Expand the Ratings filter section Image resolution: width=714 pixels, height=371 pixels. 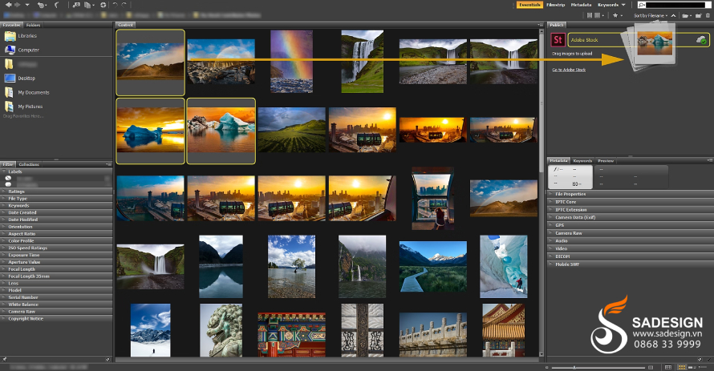(x=56, y=192)
